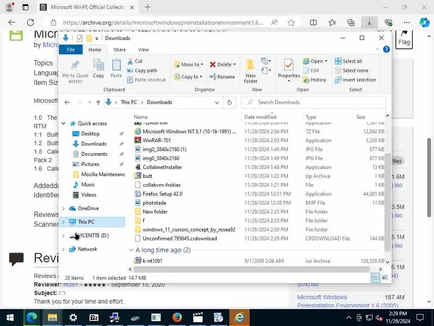Expand the OneDrive tree node
The image size is (434, 326).
[64, 208]
